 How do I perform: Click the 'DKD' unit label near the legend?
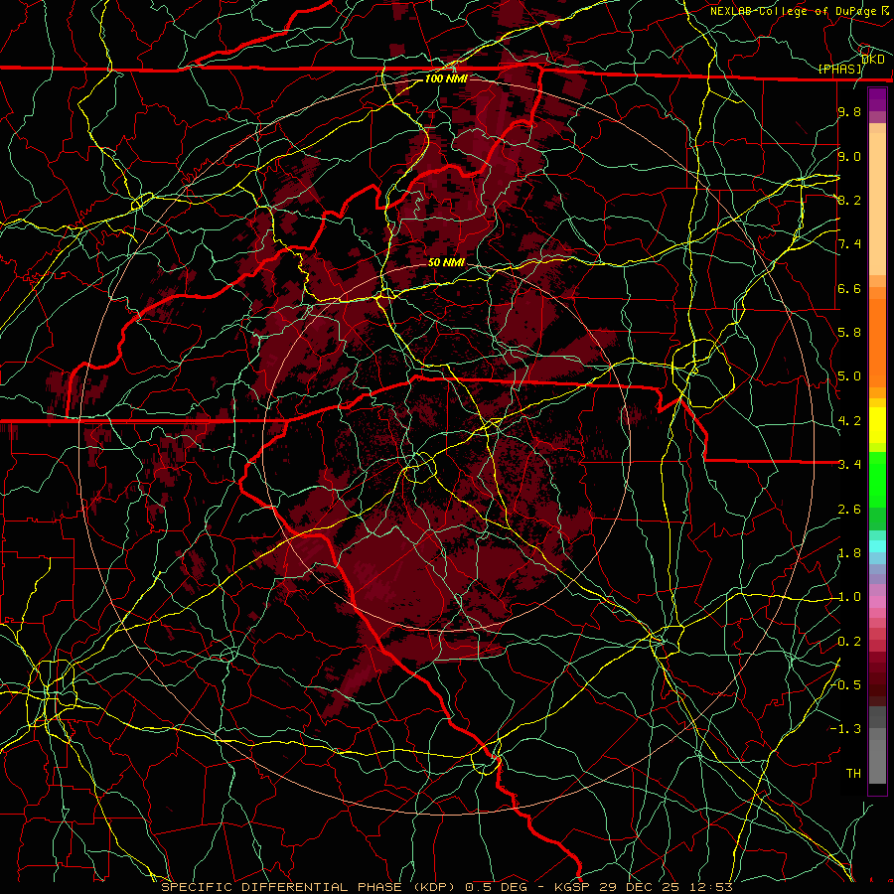pyautogui.click(x=873, y=60)
